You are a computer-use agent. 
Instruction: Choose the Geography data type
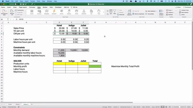(47, 12)
